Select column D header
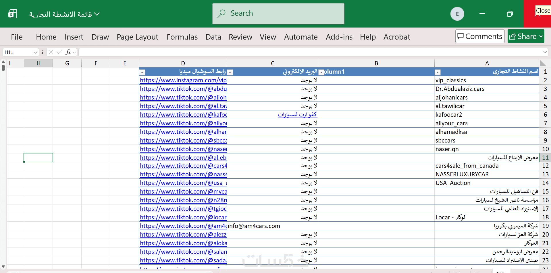Viewport: 551px width, 273px height. [183, 63]
